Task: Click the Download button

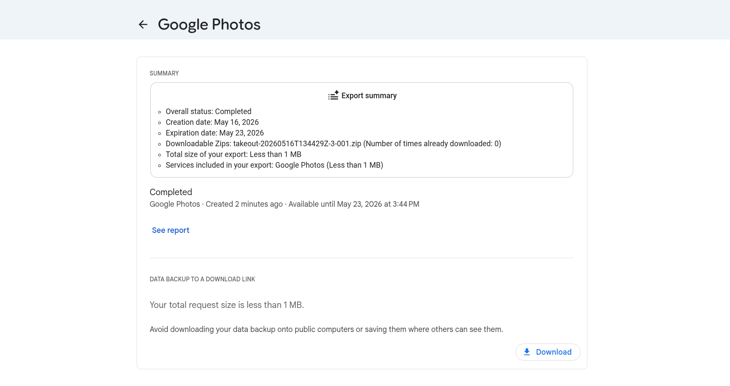Action: coord(548,352)
